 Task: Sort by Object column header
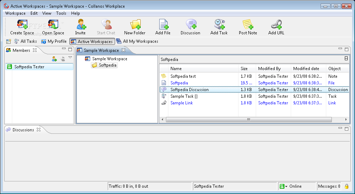(337, 69)
